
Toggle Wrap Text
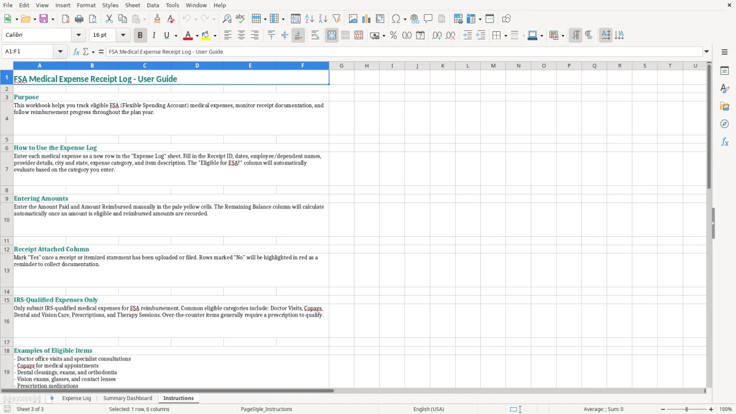[x=315, y=36]
